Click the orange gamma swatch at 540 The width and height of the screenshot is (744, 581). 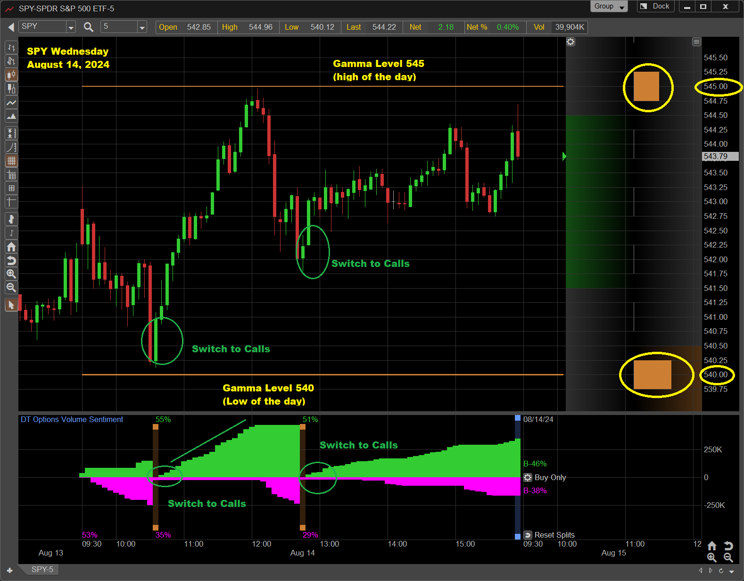click(x=653, y=375)
